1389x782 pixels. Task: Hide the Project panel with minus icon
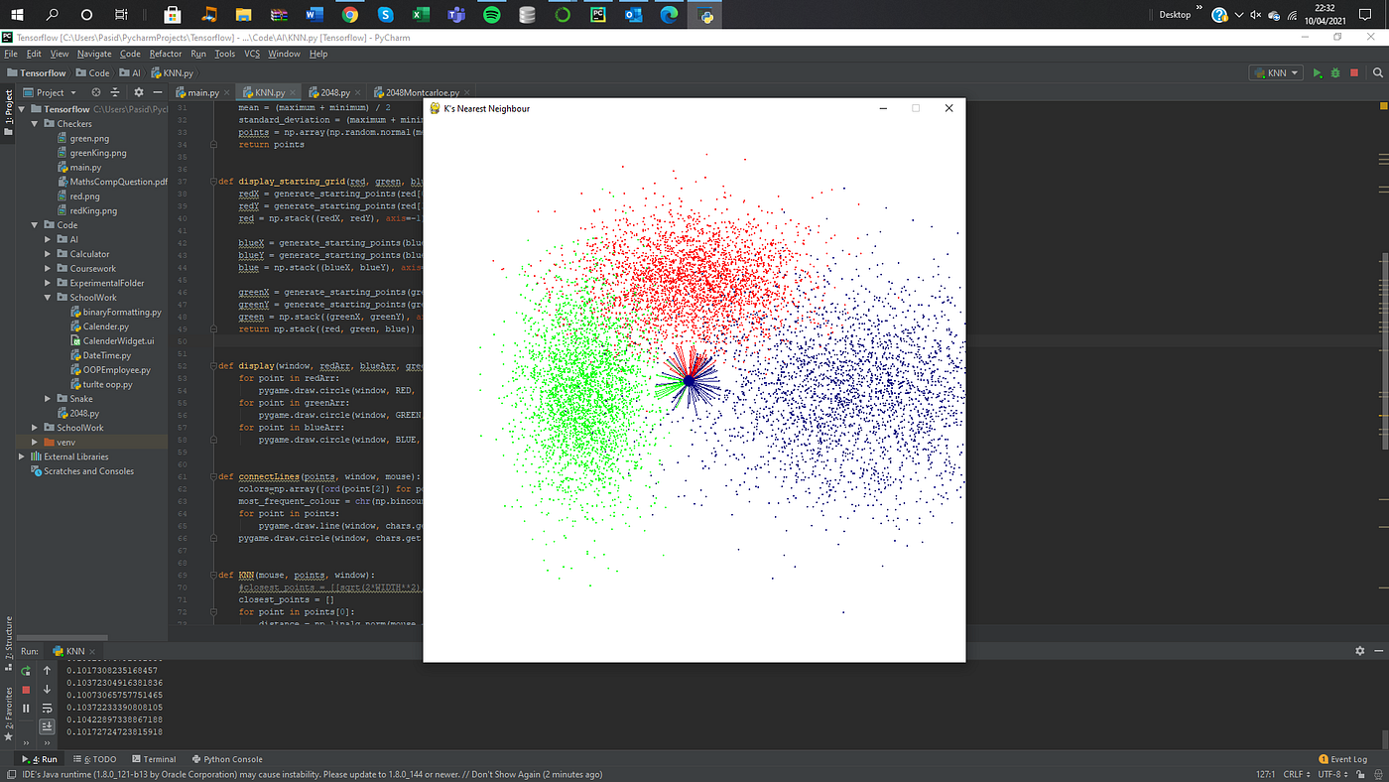pos(158,92)
